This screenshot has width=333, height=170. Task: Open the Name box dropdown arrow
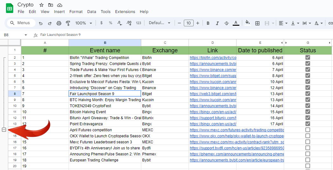[x=26, y=35]
